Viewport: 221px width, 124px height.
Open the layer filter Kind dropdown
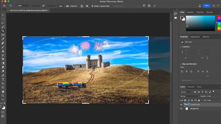[x=186, y=92]
